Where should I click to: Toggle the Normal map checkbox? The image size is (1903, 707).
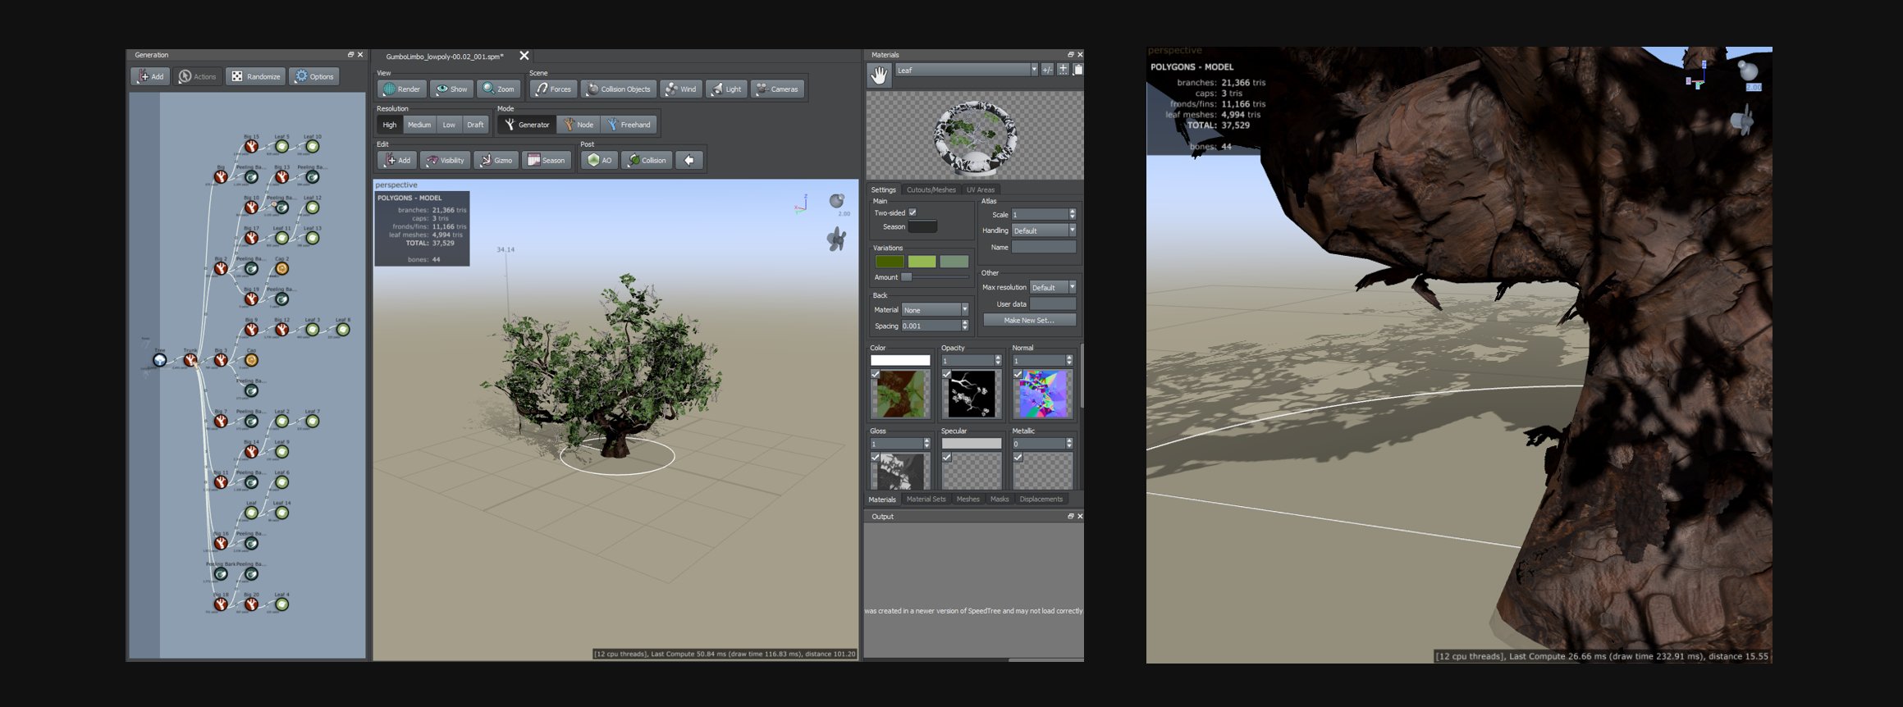tap(1018, 374)
